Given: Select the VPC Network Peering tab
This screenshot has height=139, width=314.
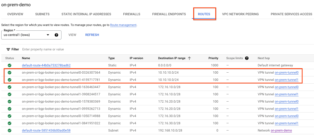Looking at the screenshot, I should pyautogui.click(x=240, y=14).
